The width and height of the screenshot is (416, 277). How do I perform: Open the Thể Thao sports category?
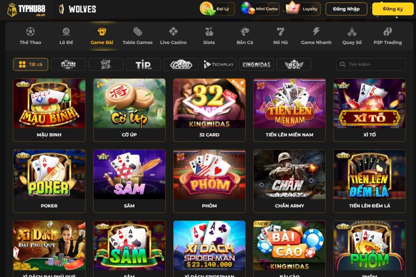pyautogui.click(x=30, y=36)
